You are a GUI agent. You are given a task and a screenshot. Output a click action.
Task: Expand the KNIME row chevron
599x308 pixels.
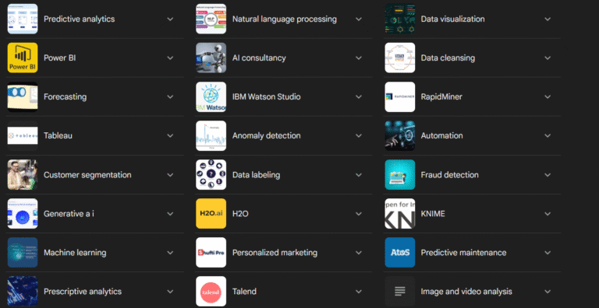pos(548,214)
